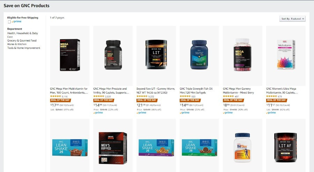Open Women's Ultra Mega Multivitamin box image

[286, 54]
